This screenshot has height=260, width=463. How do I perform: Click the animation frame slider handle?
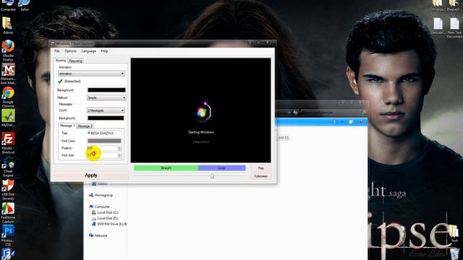pos(212,176)
